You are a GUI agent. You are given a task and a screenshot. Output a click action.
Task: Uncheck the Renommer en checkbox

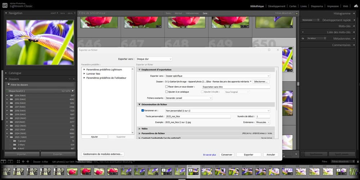tap(143, 111)
